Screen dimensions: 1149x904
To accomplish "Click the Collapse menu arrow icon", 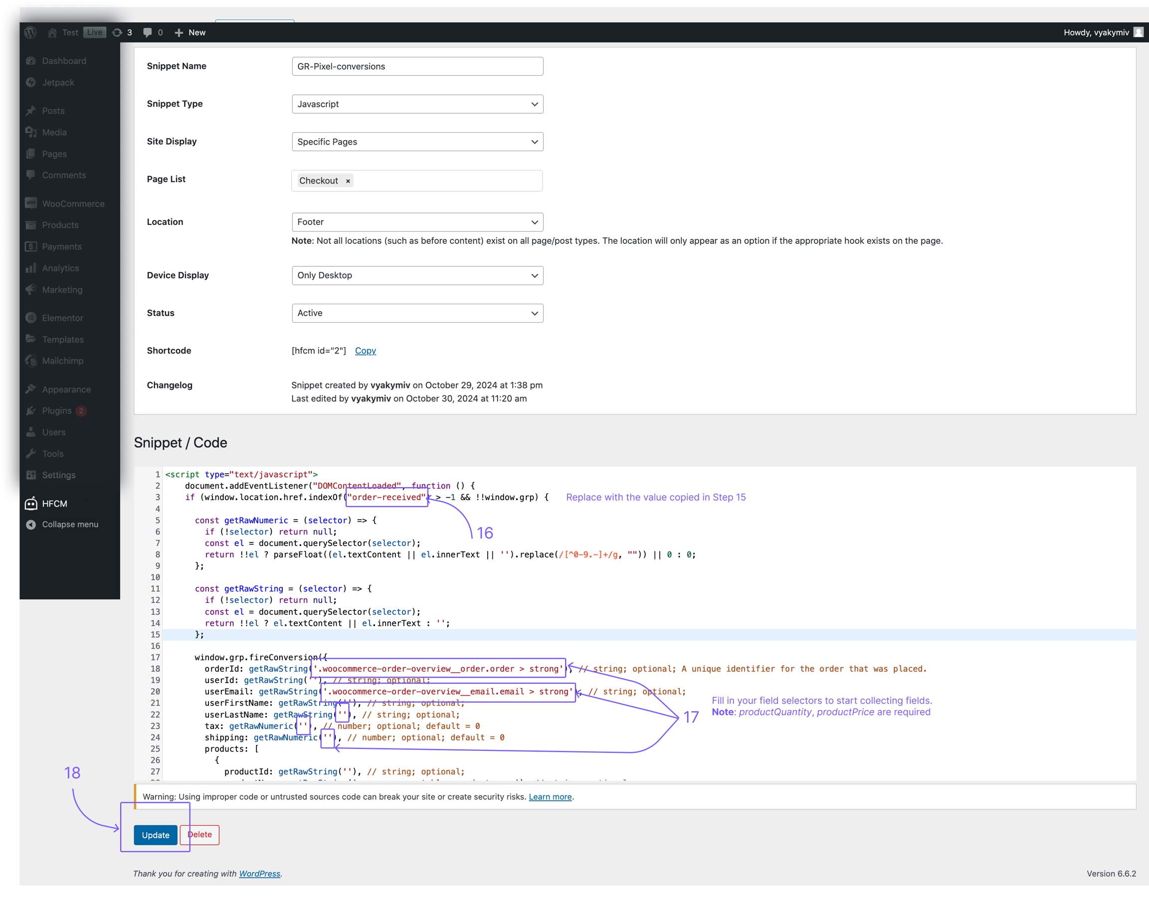I will pos(31,525).
